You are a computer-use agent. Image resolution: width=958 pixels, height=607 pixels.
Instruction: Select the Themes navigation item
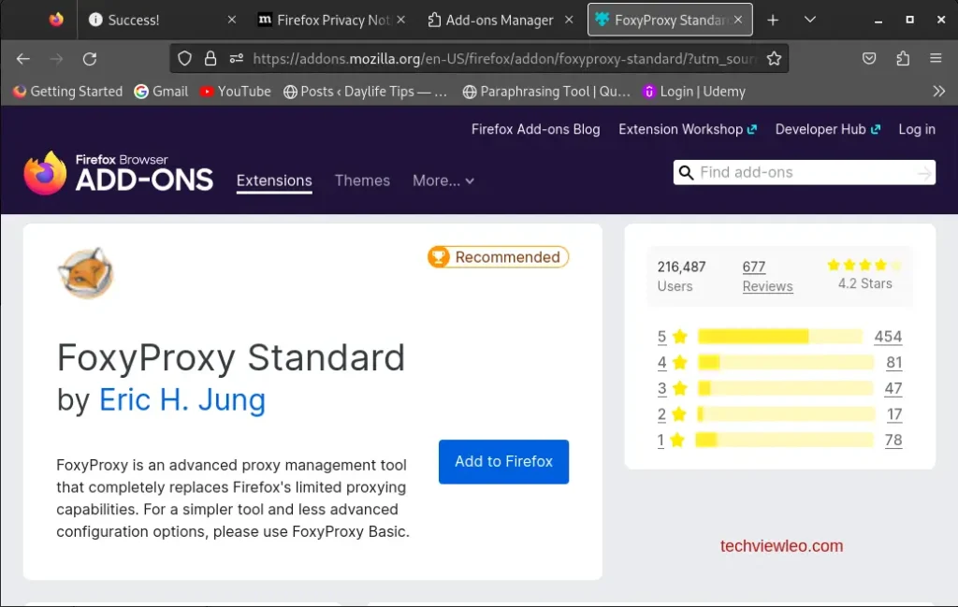click(362, 181)
